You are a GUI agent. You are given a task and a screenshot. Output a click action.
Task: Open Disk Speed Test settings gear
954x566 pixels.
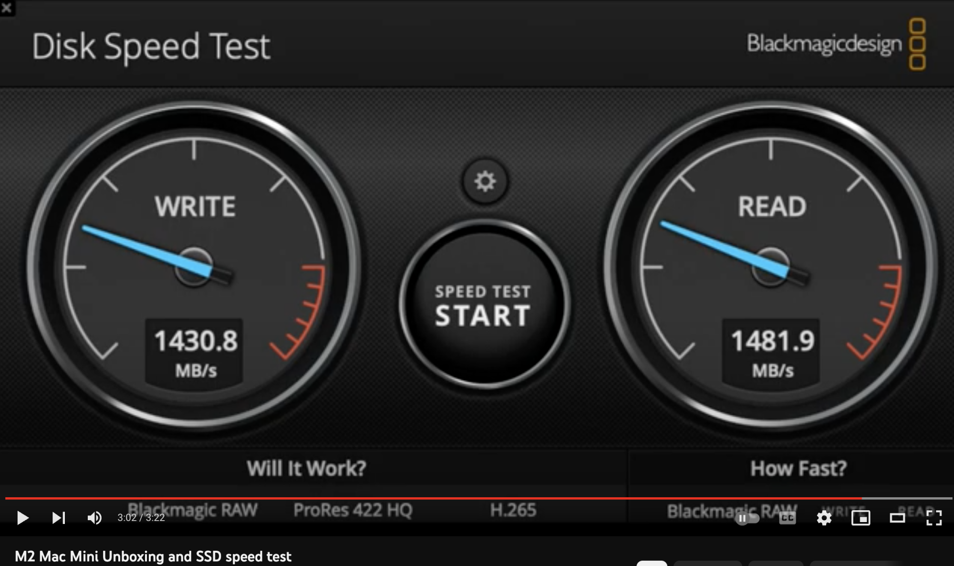click(x=485, y=181)
